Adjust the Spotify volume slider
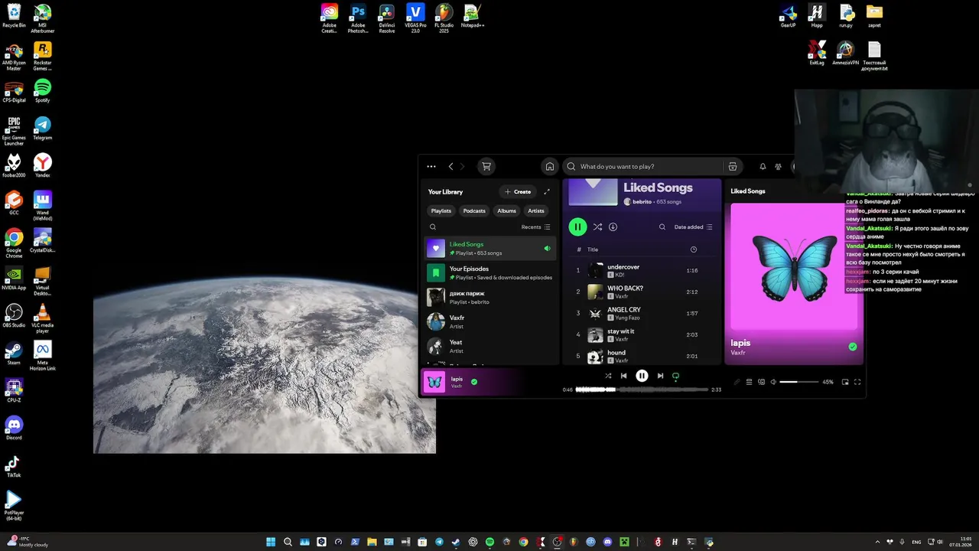 tap(798, 382)
